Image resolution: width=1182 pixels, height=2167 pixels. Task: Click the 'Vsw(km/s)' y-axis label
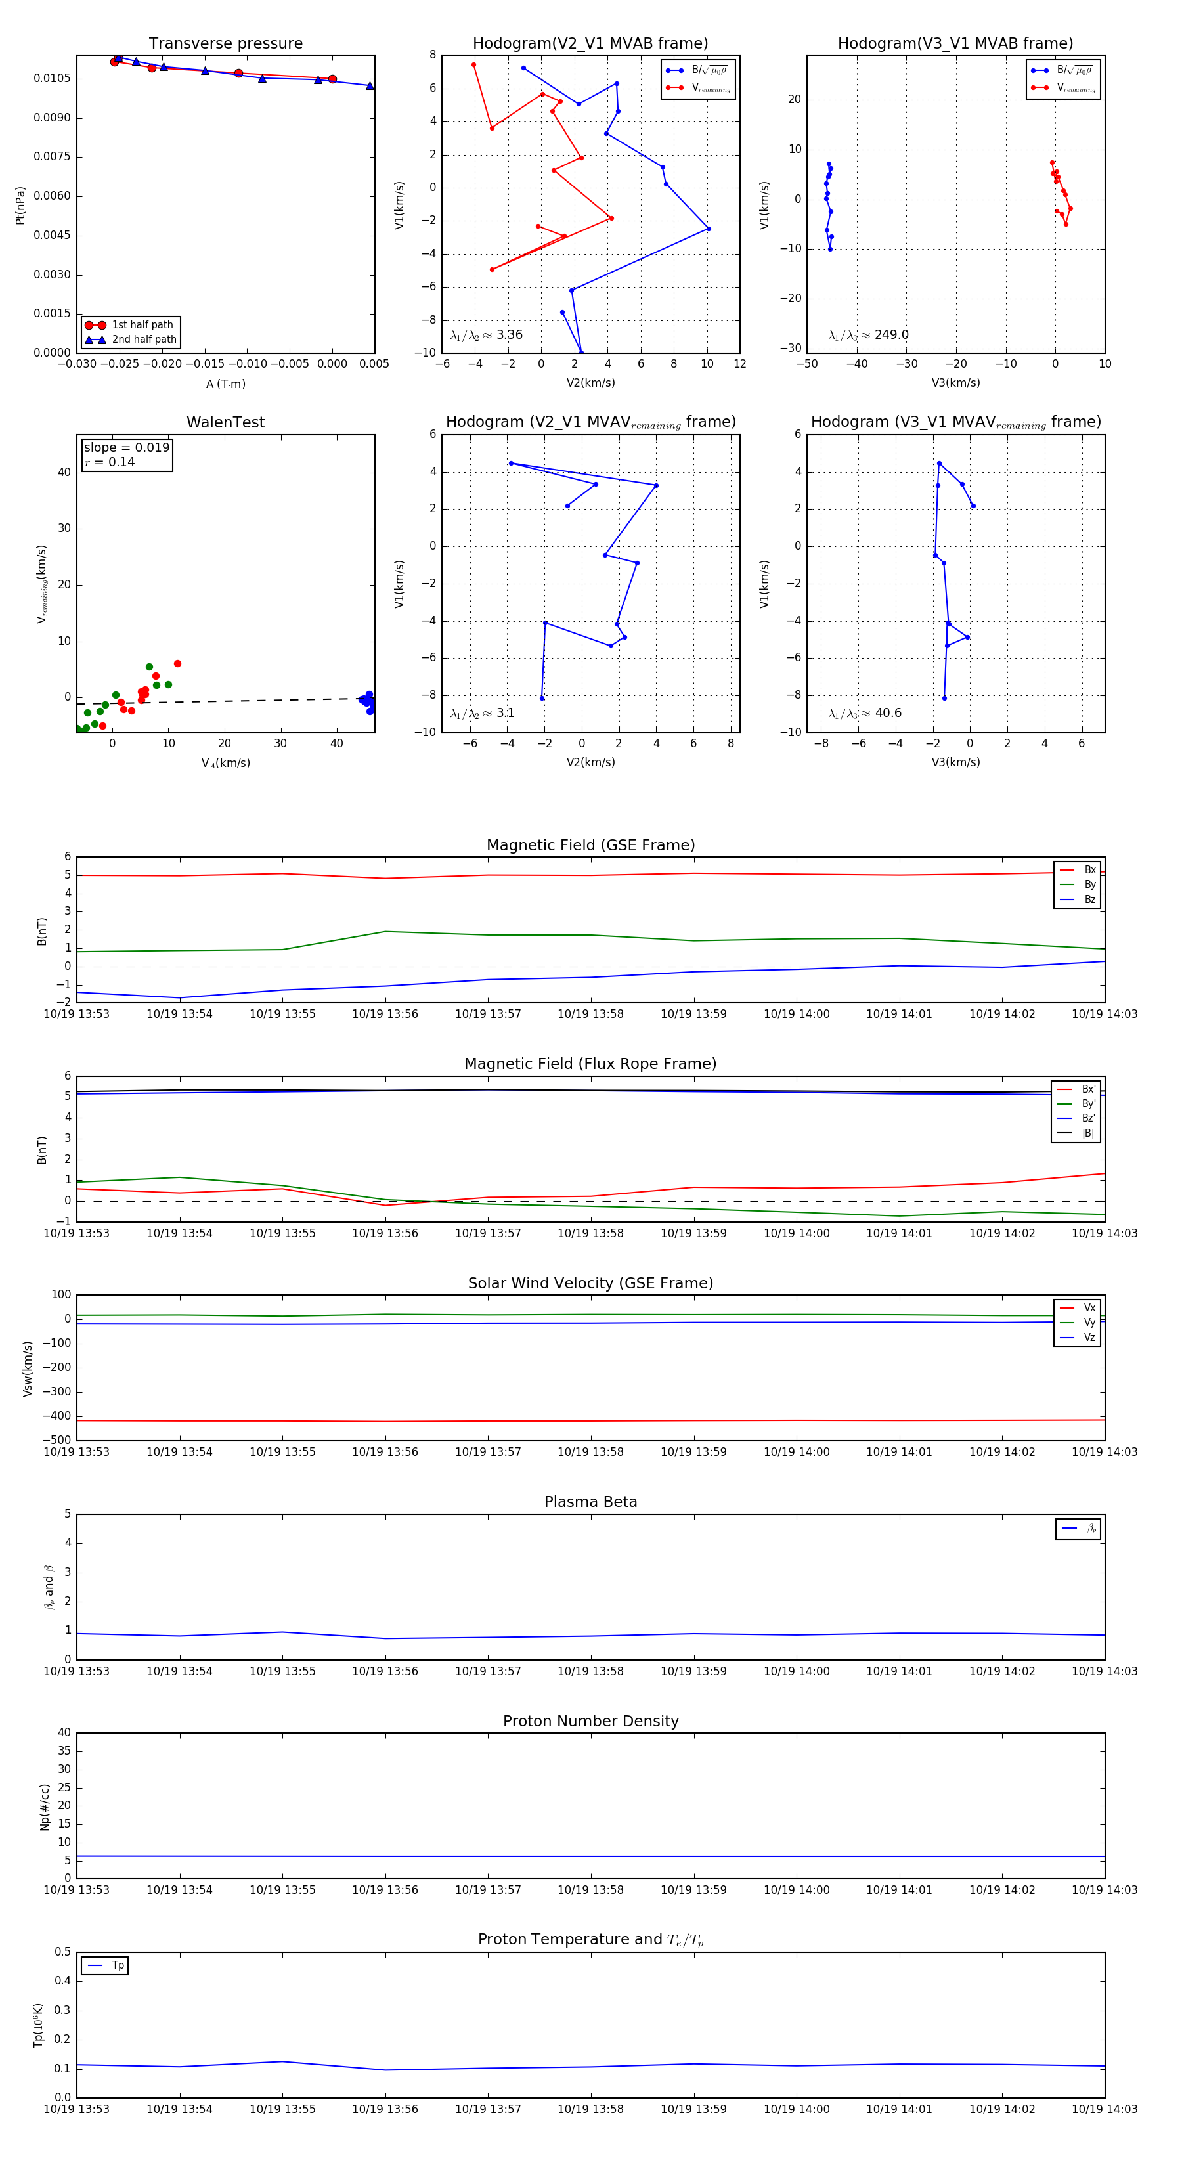[28, 1368]
